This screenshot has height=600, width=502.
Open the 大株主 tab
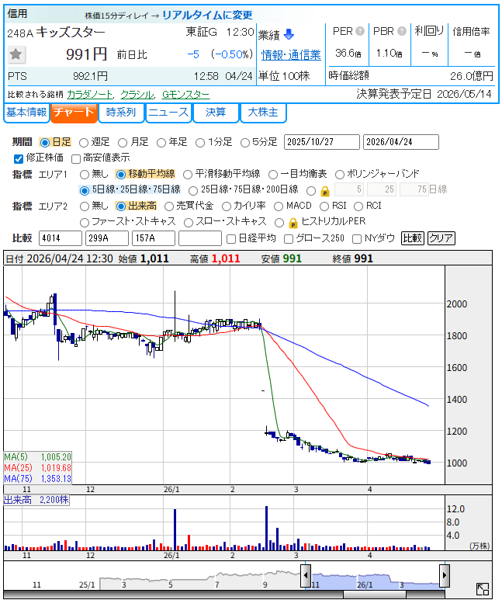point(262,113)
